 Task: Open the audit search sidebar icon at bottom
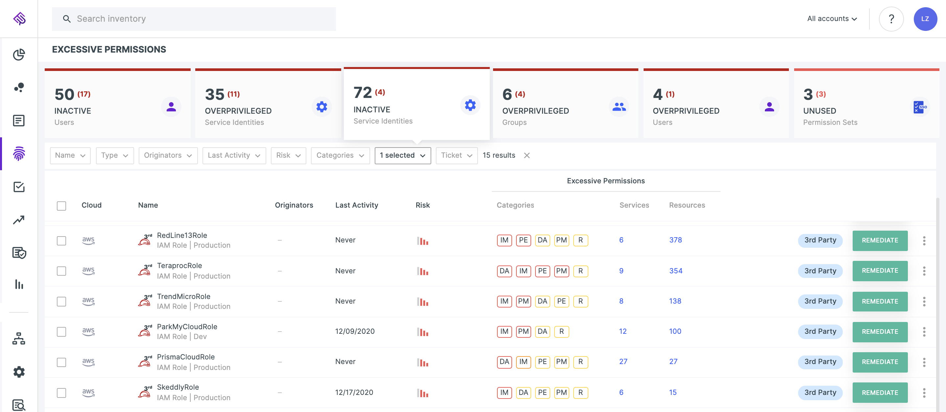coord(19,405)
